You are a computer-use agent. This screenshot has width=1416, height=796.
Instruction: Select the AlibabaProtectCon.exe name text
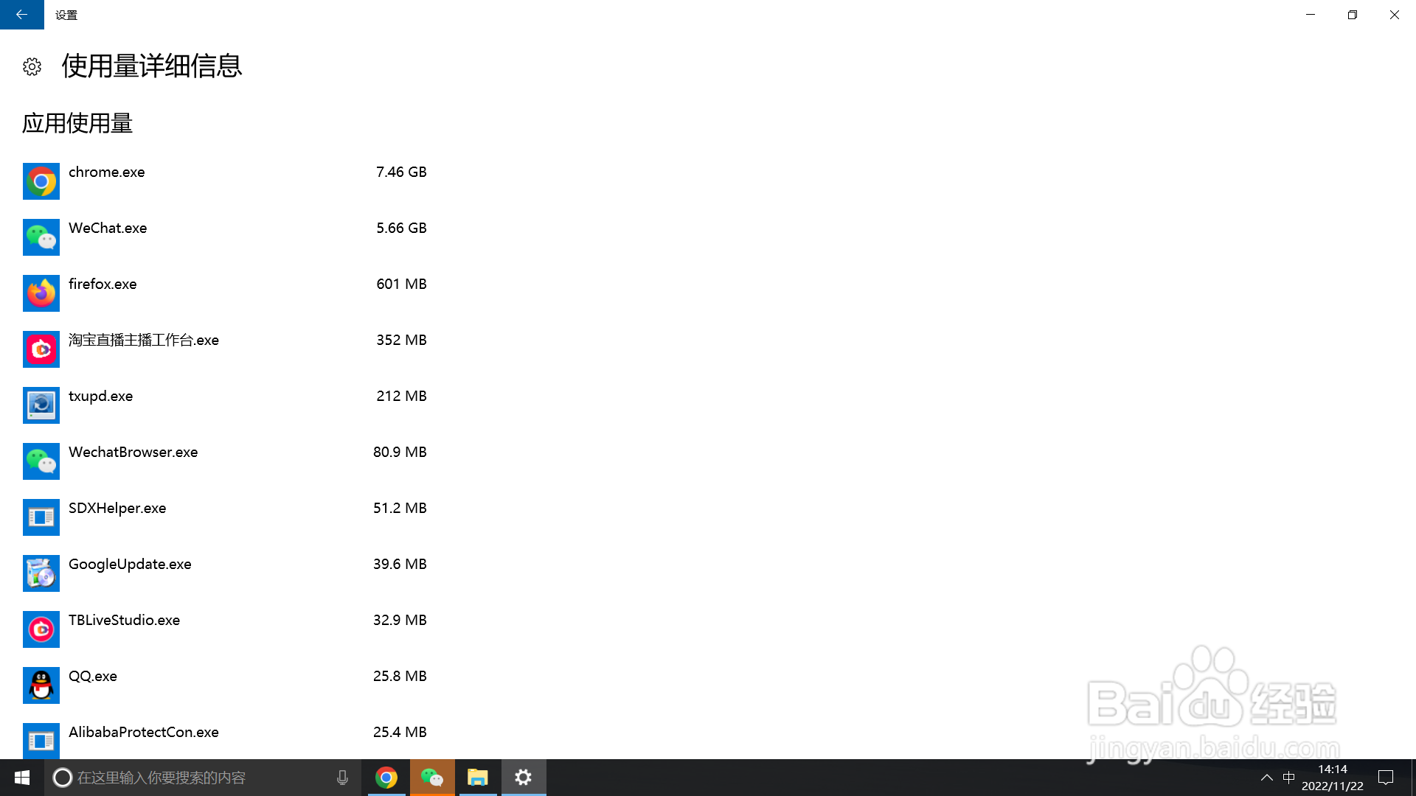tap(144, 733)
